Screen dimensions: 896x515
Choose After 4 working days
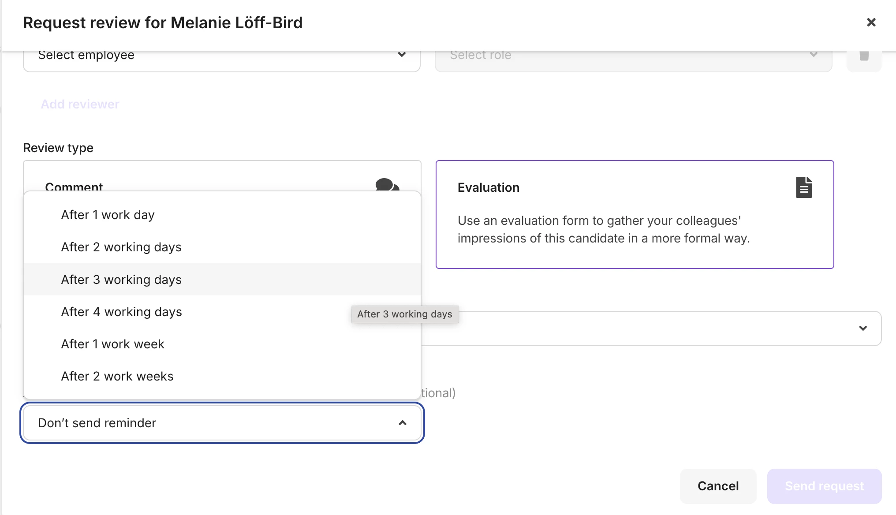tap(121, 312)
